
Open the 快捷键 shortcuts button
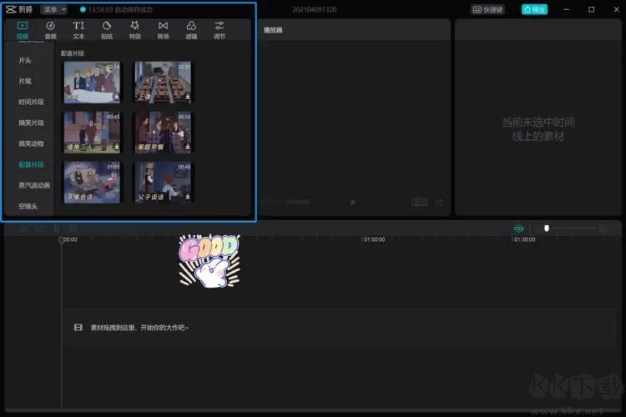click(x=488, y=9)
